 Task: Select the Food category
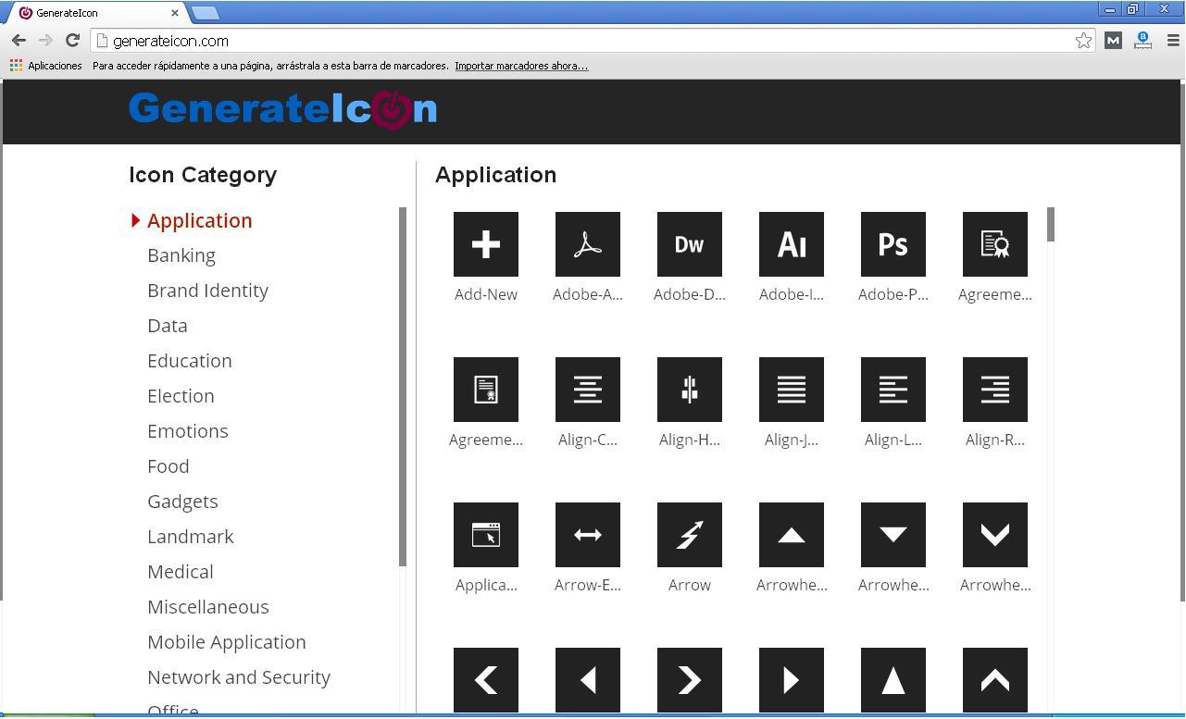(169, 466)
